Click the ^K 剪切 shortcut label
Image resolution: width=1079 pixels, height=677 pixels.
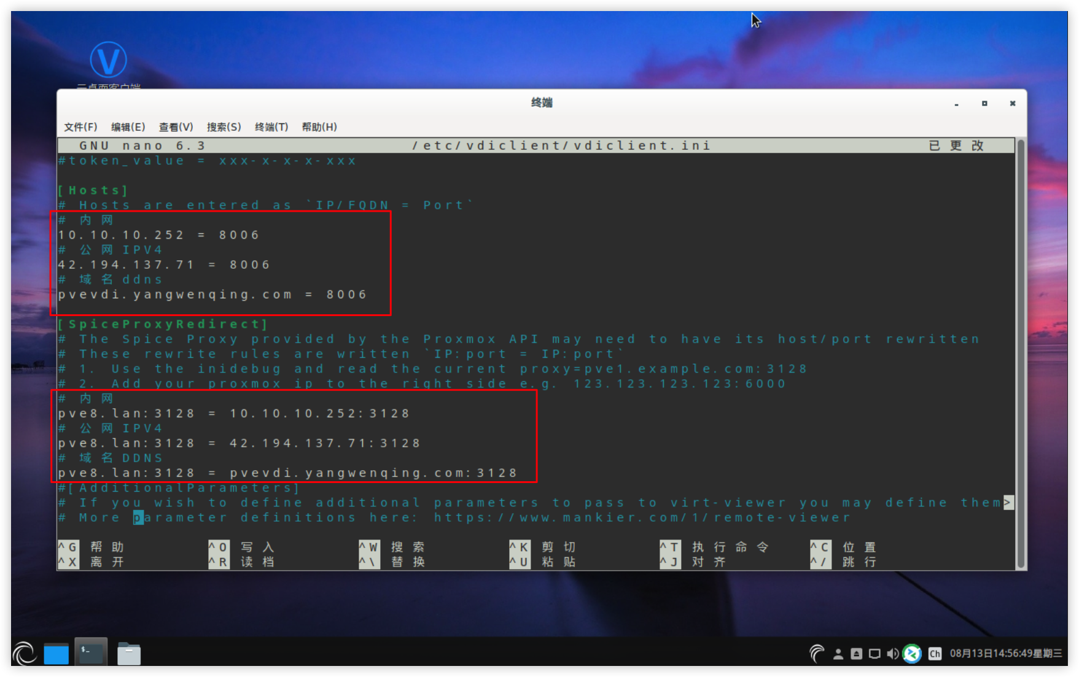pos(542,547)
